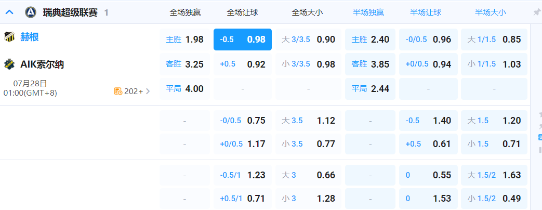Pick over 大 3.5 at 1.12

click(x=308, y=121)
